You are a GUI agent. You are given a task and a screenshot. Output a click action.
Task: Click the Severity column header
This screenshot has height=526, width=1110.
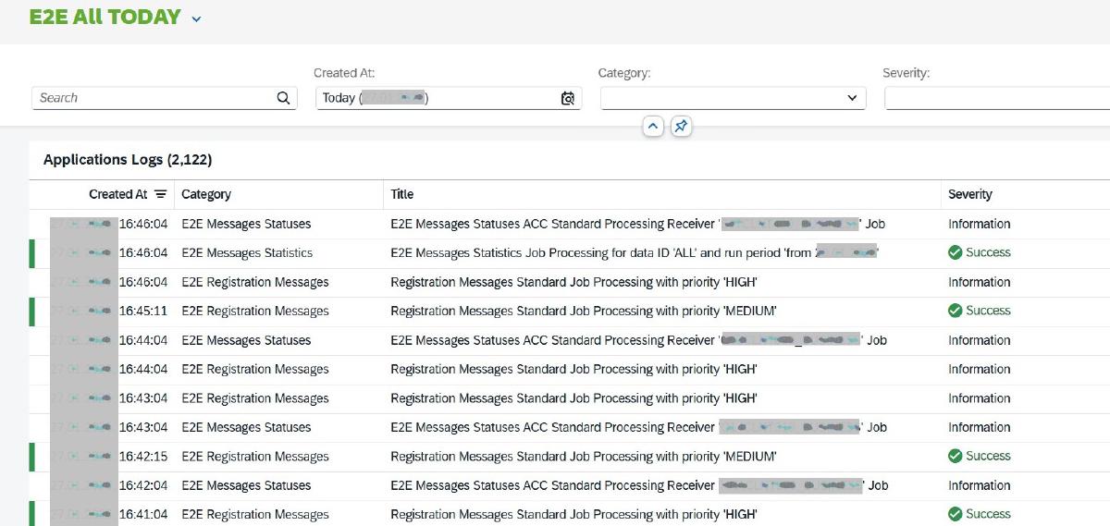[x=970, y=194]
